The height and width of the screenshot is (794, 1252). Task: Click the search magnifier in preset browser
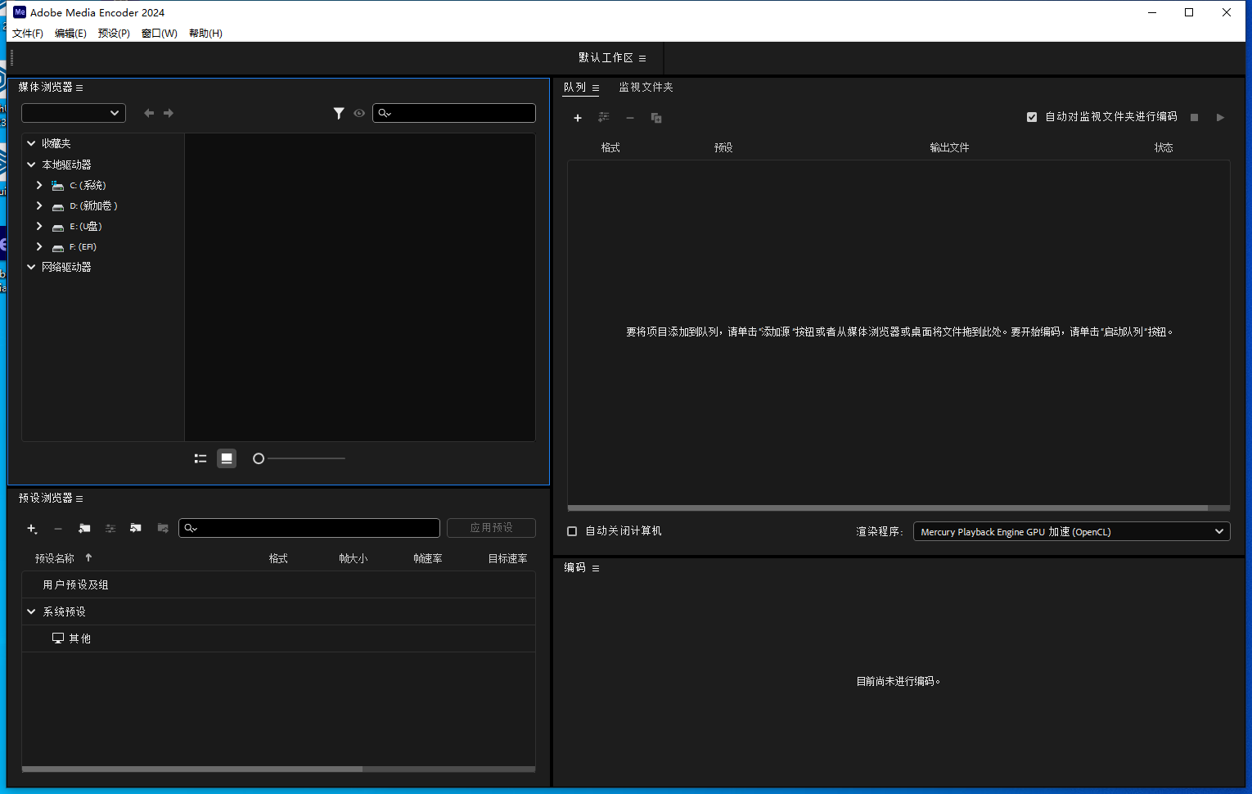pos(190,528)
